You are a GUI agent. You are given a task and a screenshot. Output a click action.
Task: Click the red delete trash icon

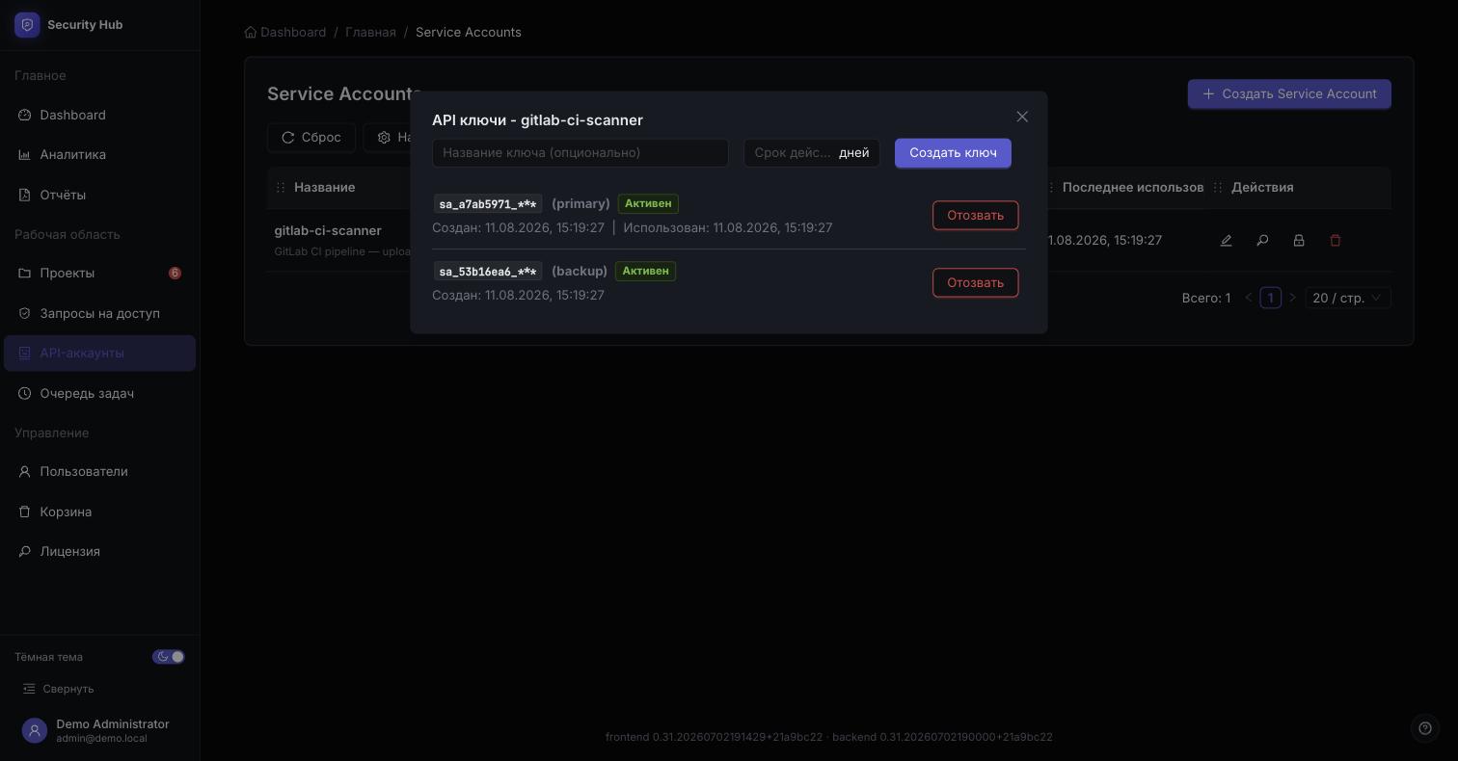pyautogui.click(x=1336, y=240)
